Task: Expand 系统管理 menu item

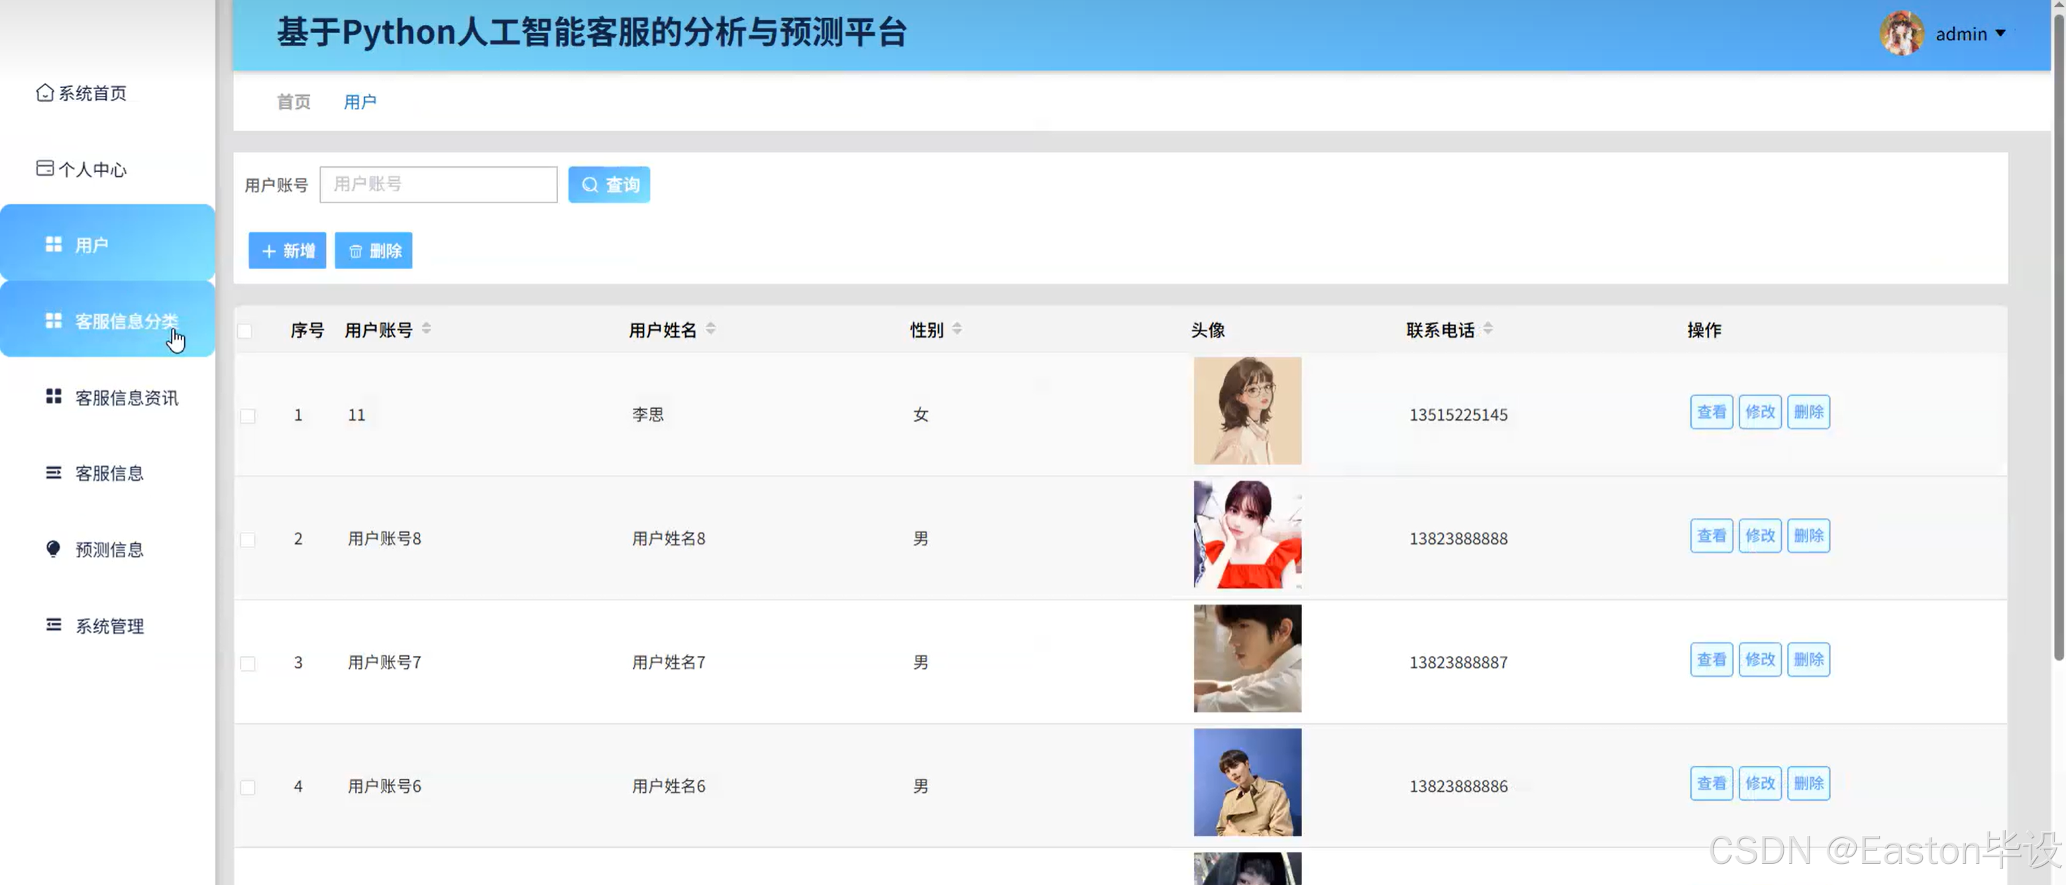Action: click(x=107, y=625)
